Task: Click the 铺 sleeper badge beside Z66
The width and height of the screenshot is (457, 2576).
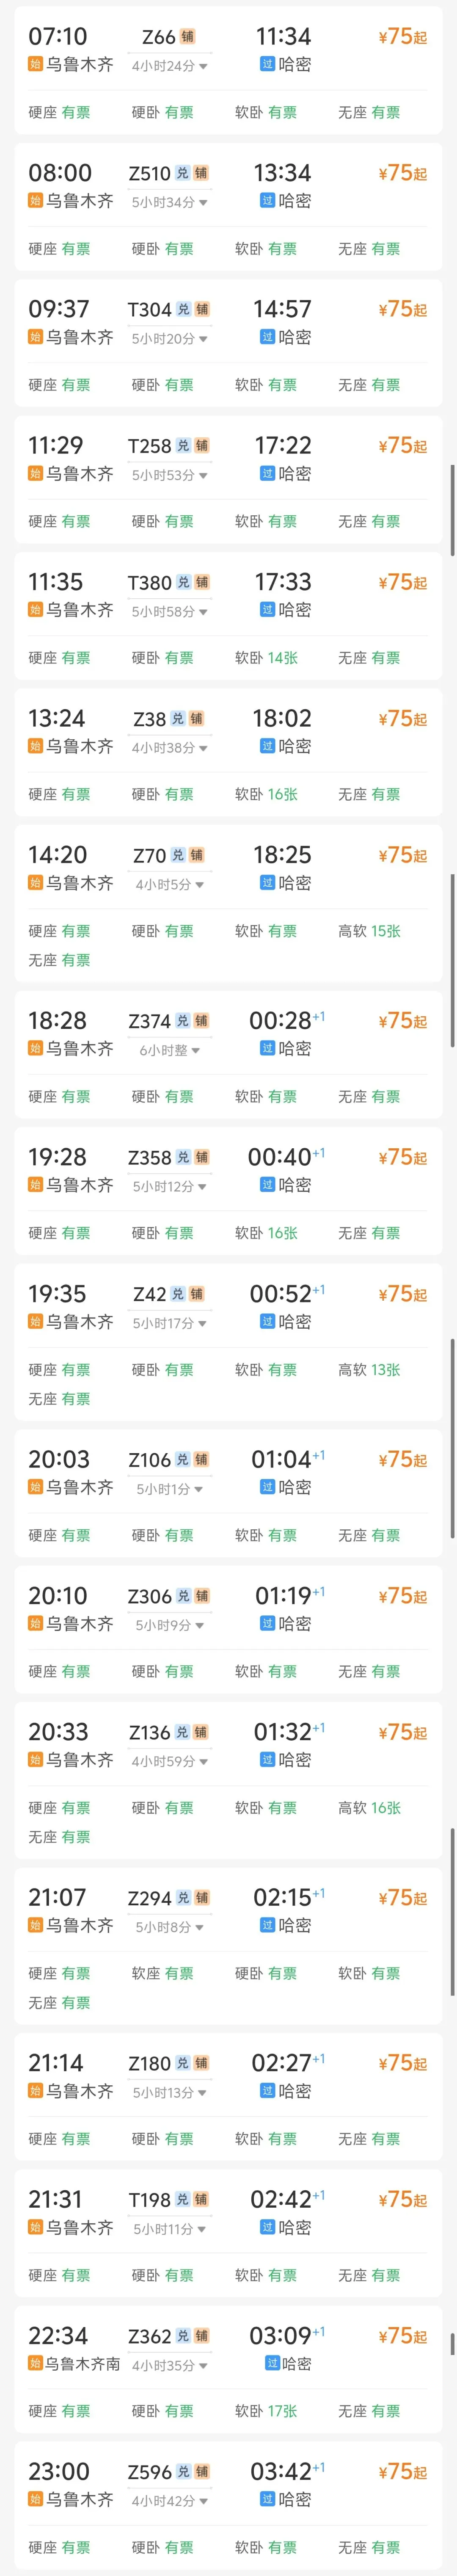Action: pos(187,37)
